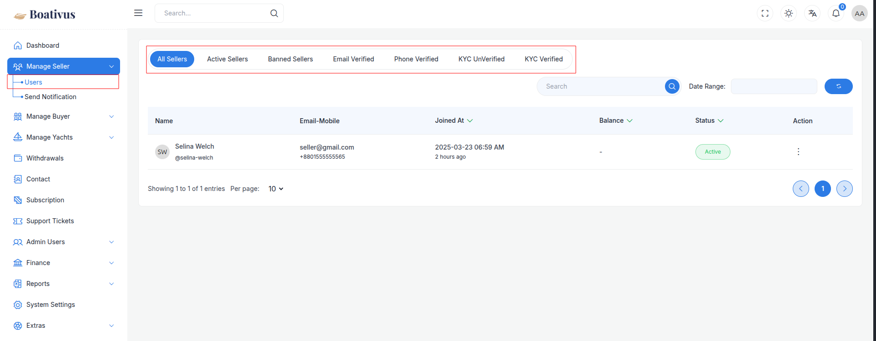Open Selina Welch seller name
This screenshot has width=876, height=341.
point(195,146)
